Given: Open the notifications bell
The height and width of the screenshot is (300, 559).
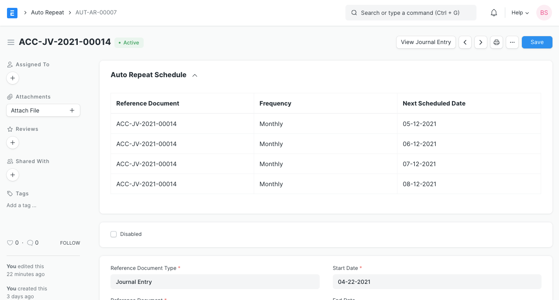Looking at the screenshot, I should point(493,13).
